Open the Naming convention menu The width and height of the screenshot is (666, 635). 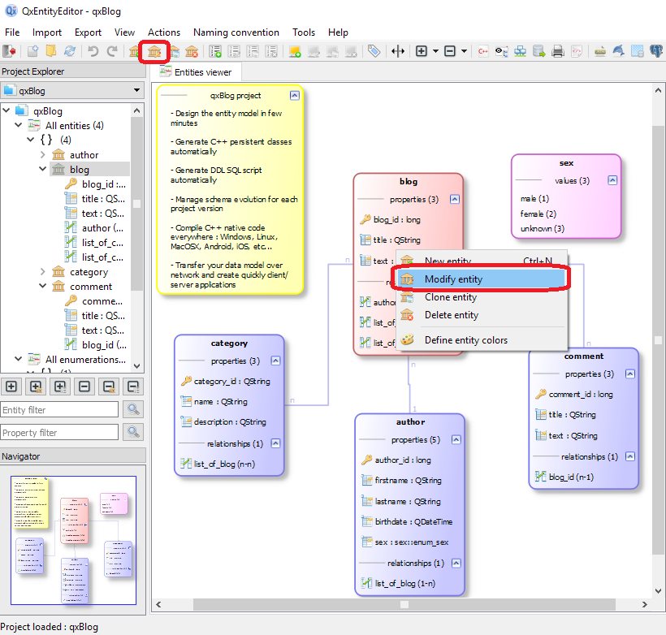236,32
